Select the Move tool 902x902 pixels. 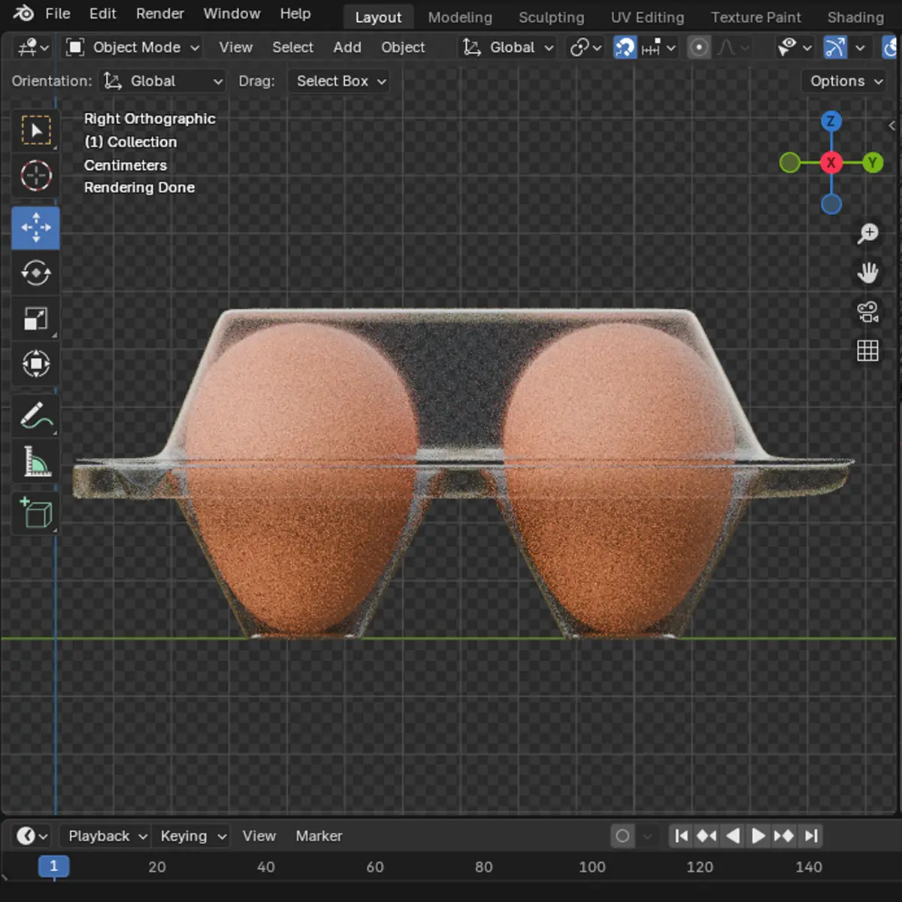click(x=35, y=228)
